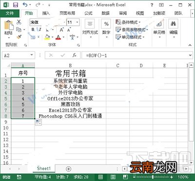Click the Cut scissors icon
The width and height of the screenshot is (195, 181).
[x=19, y=22]
